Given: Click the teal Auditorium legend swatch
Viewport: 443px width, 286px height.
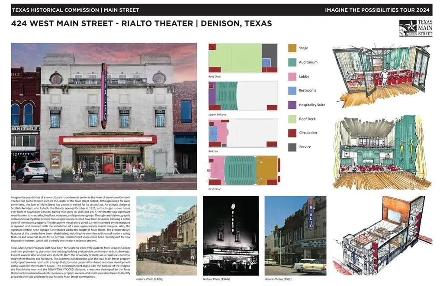Looking at the screenshot, I should pyautogui.click(x=292, y=62).
